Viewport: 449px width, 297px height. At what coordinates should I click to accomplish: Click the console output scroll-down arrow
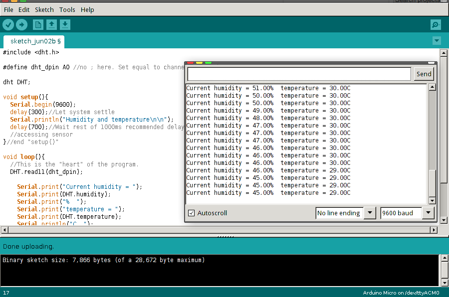click(444, 283)
